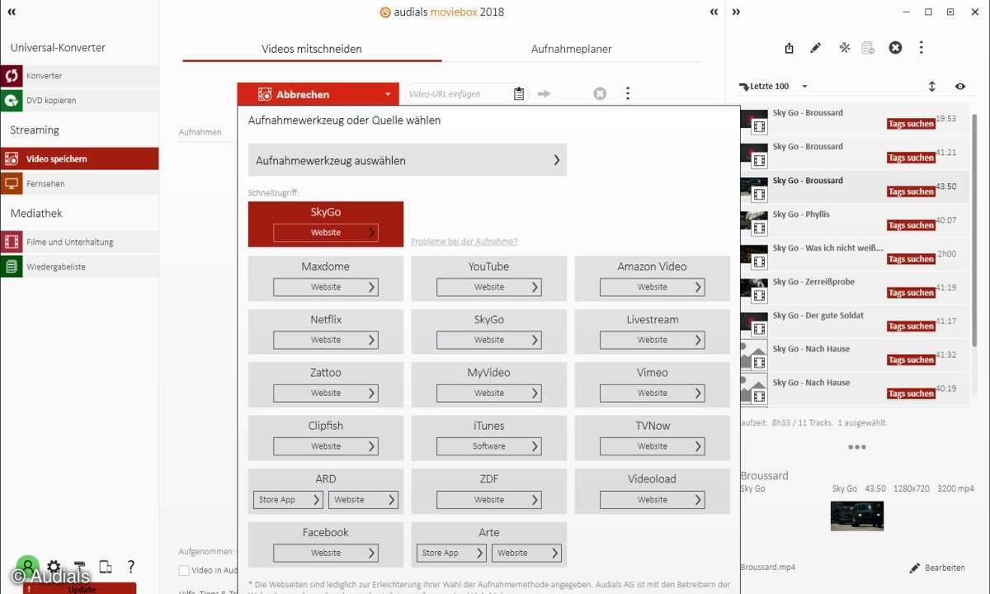Screen dimensions: 990x594
Task: Click Website button under TVNow
Action: [x=653, y=446]
